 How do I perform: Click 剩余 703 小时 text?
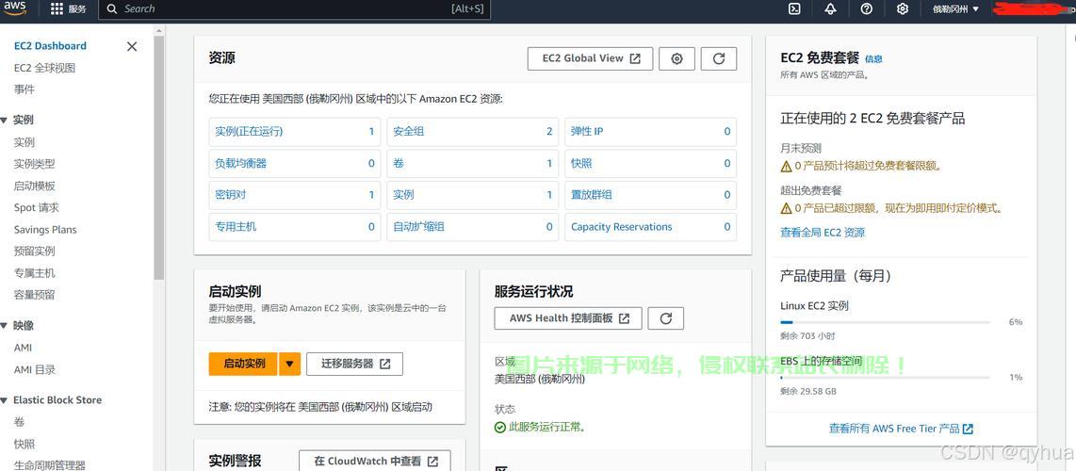(807, 336)
